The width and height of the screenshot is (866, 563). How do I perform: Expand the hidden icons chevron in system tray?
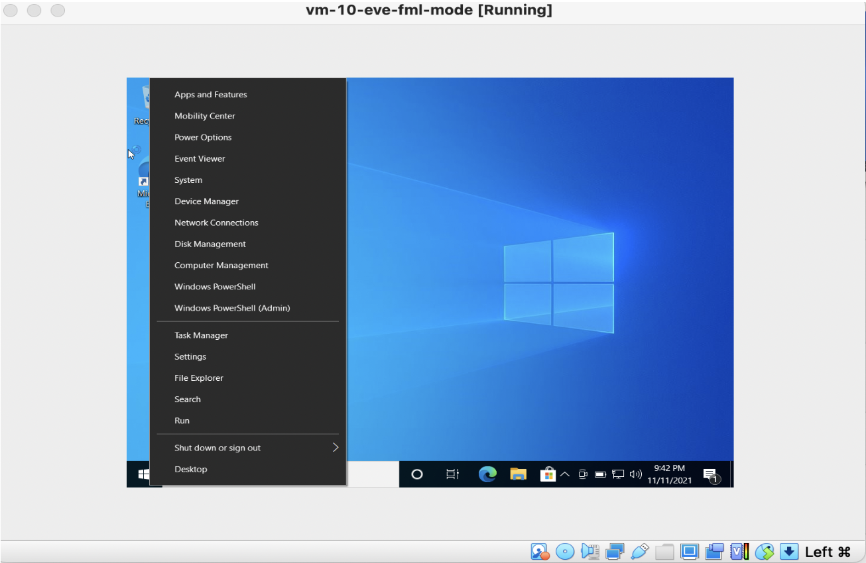pyautogui.click(x=565, y=474)
